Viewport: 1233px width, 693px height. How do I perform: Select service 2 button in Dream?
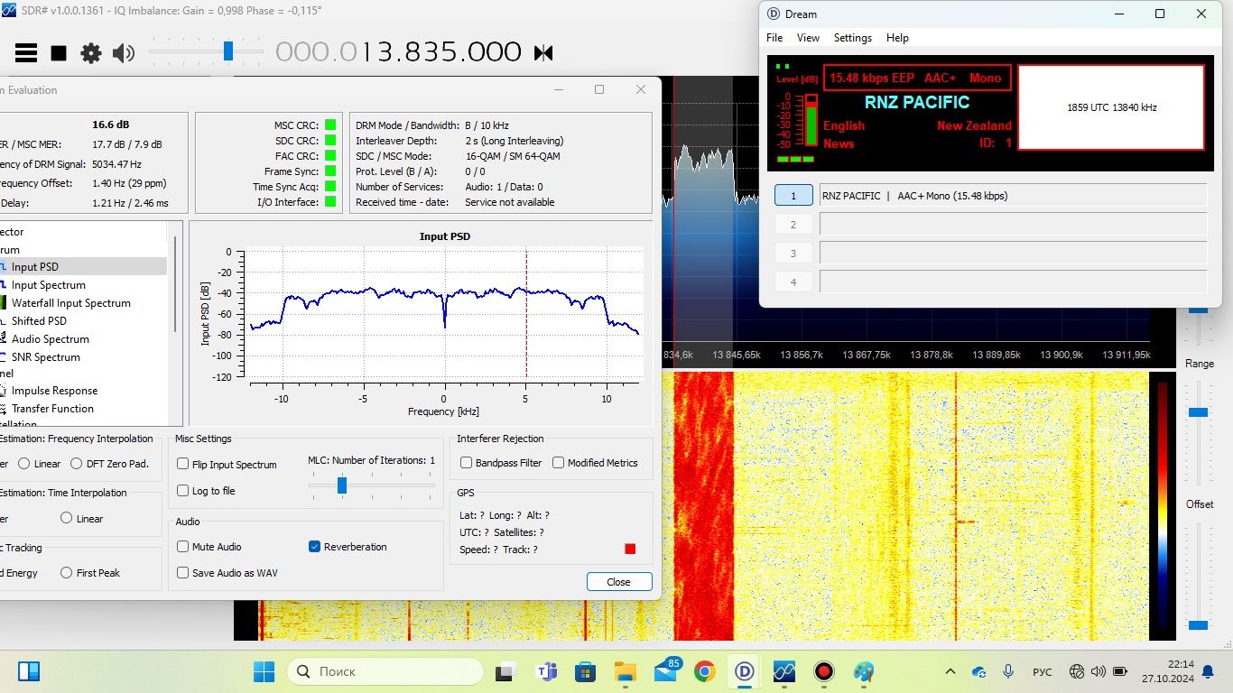pos(793,225)
